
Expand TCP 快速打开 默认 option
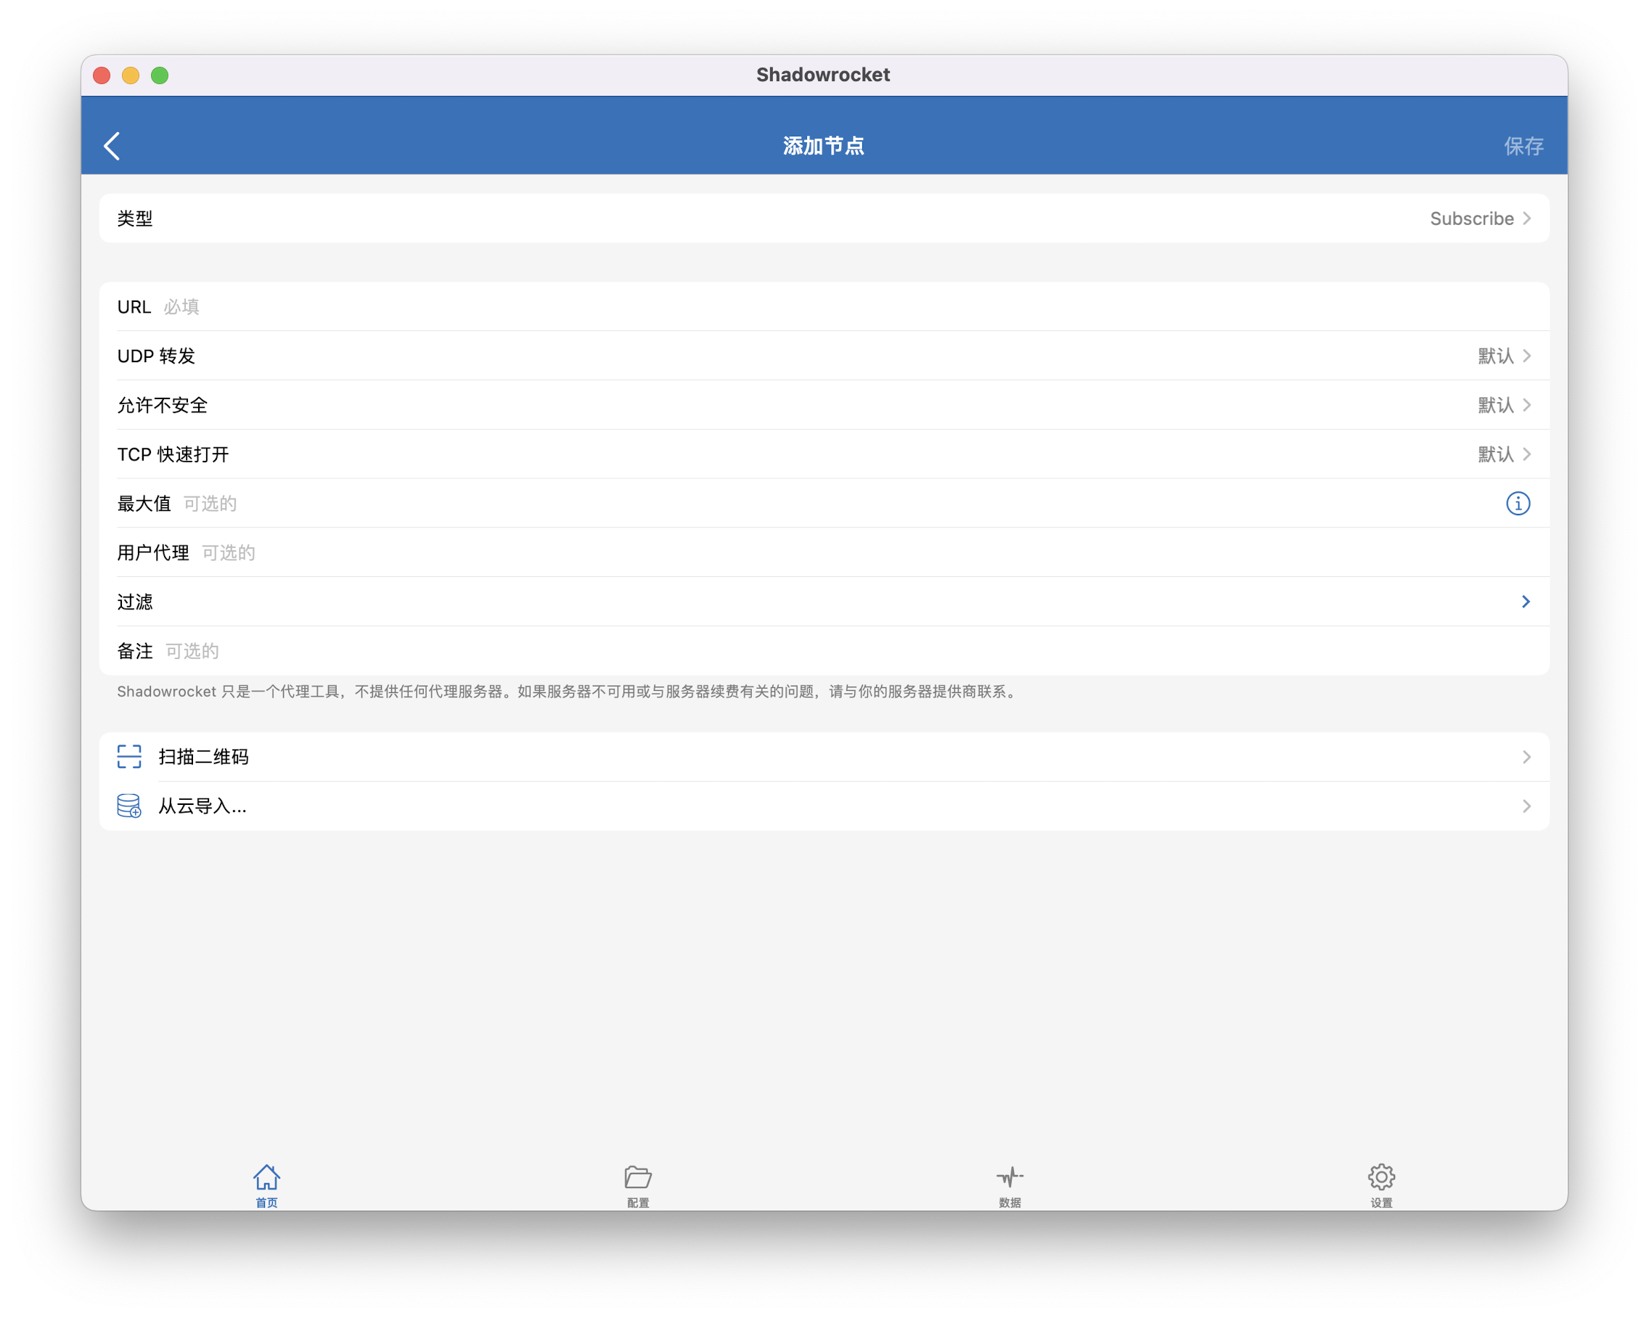[824, 454]
